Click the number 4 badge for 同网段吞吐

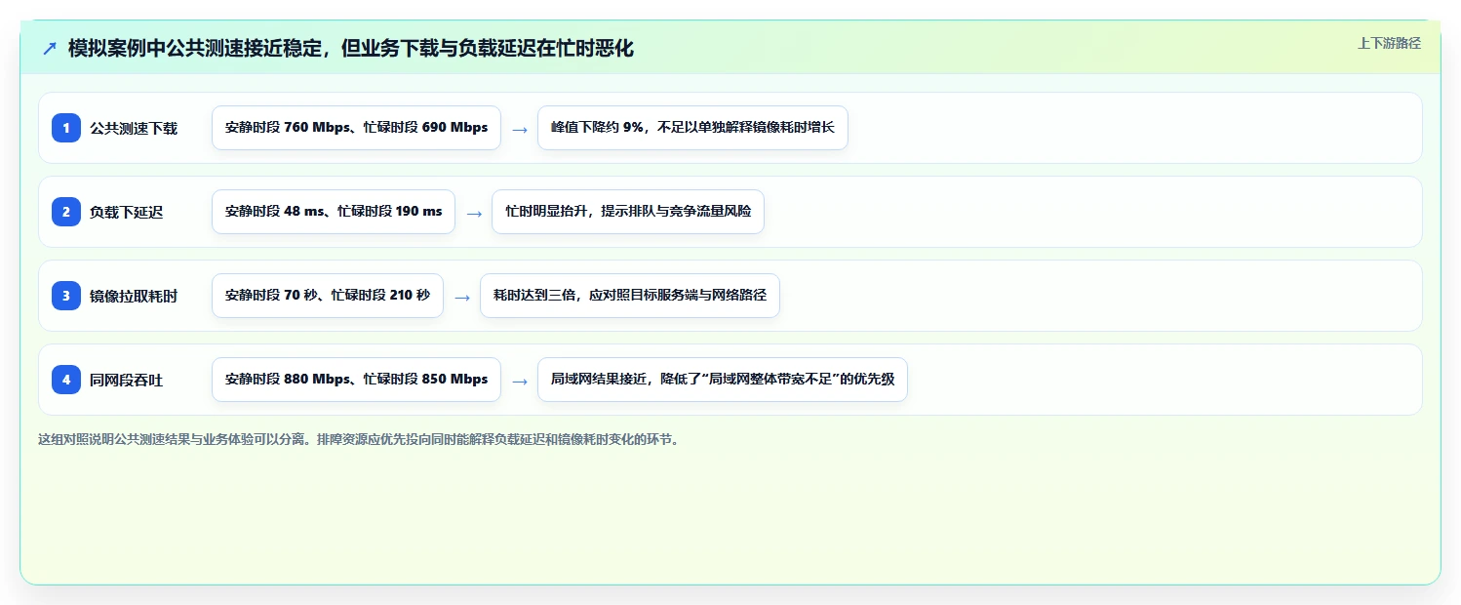pos(66,380)
